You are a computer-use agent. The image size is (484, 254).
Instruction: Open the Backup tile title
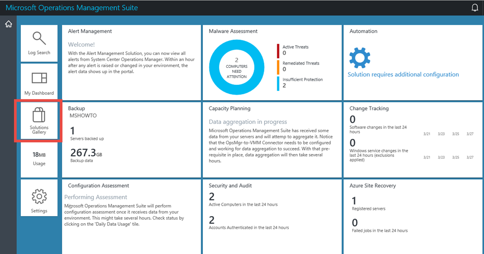coord(76,109)
